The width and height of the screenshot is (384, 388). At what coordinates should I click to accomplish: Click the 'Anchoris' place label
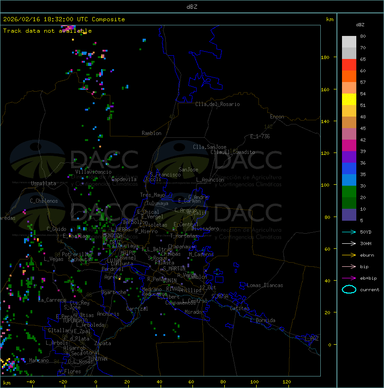[108, 314]
